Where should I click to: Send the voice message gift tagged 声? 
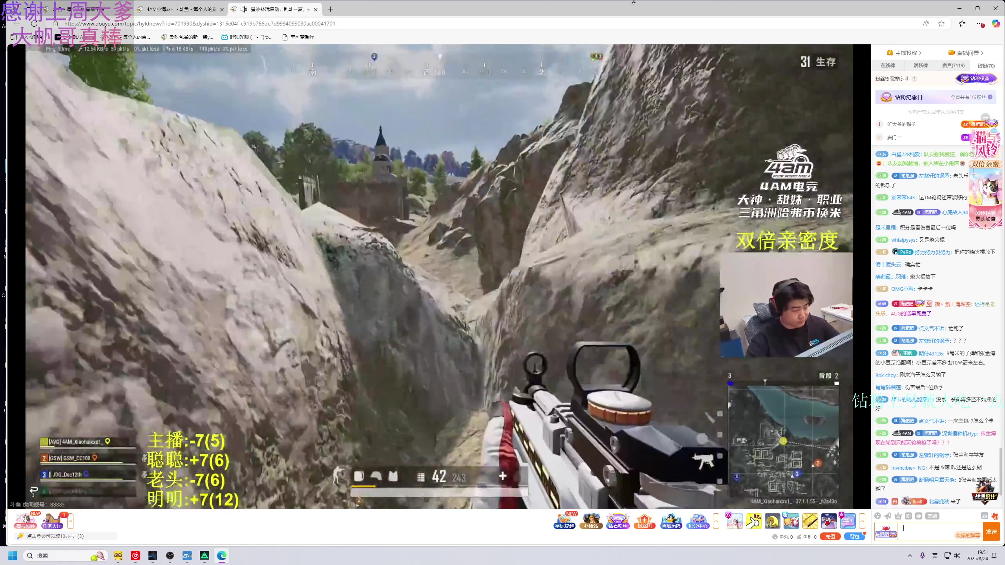pos(848,521)
